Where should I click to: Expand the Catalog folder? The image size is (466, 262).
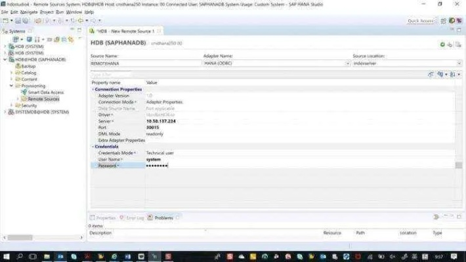tap(11, 73)
